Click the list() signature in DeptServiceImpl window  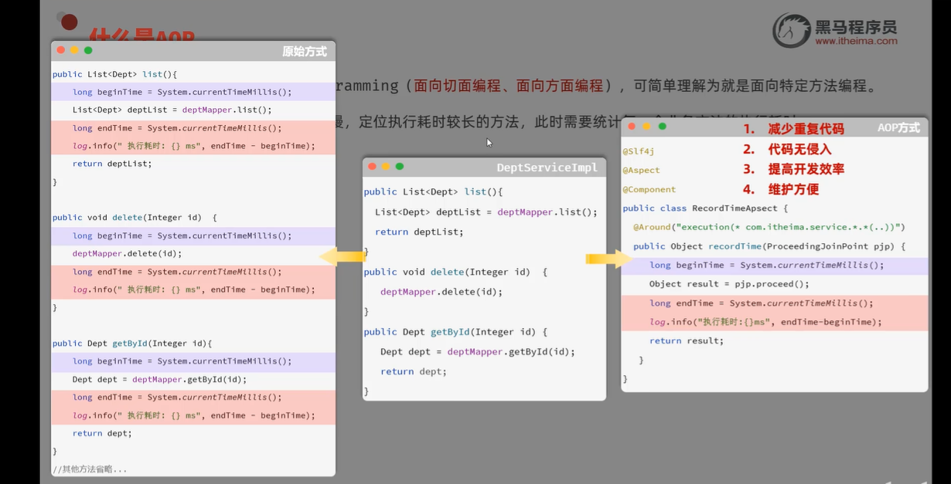point(433,192)
